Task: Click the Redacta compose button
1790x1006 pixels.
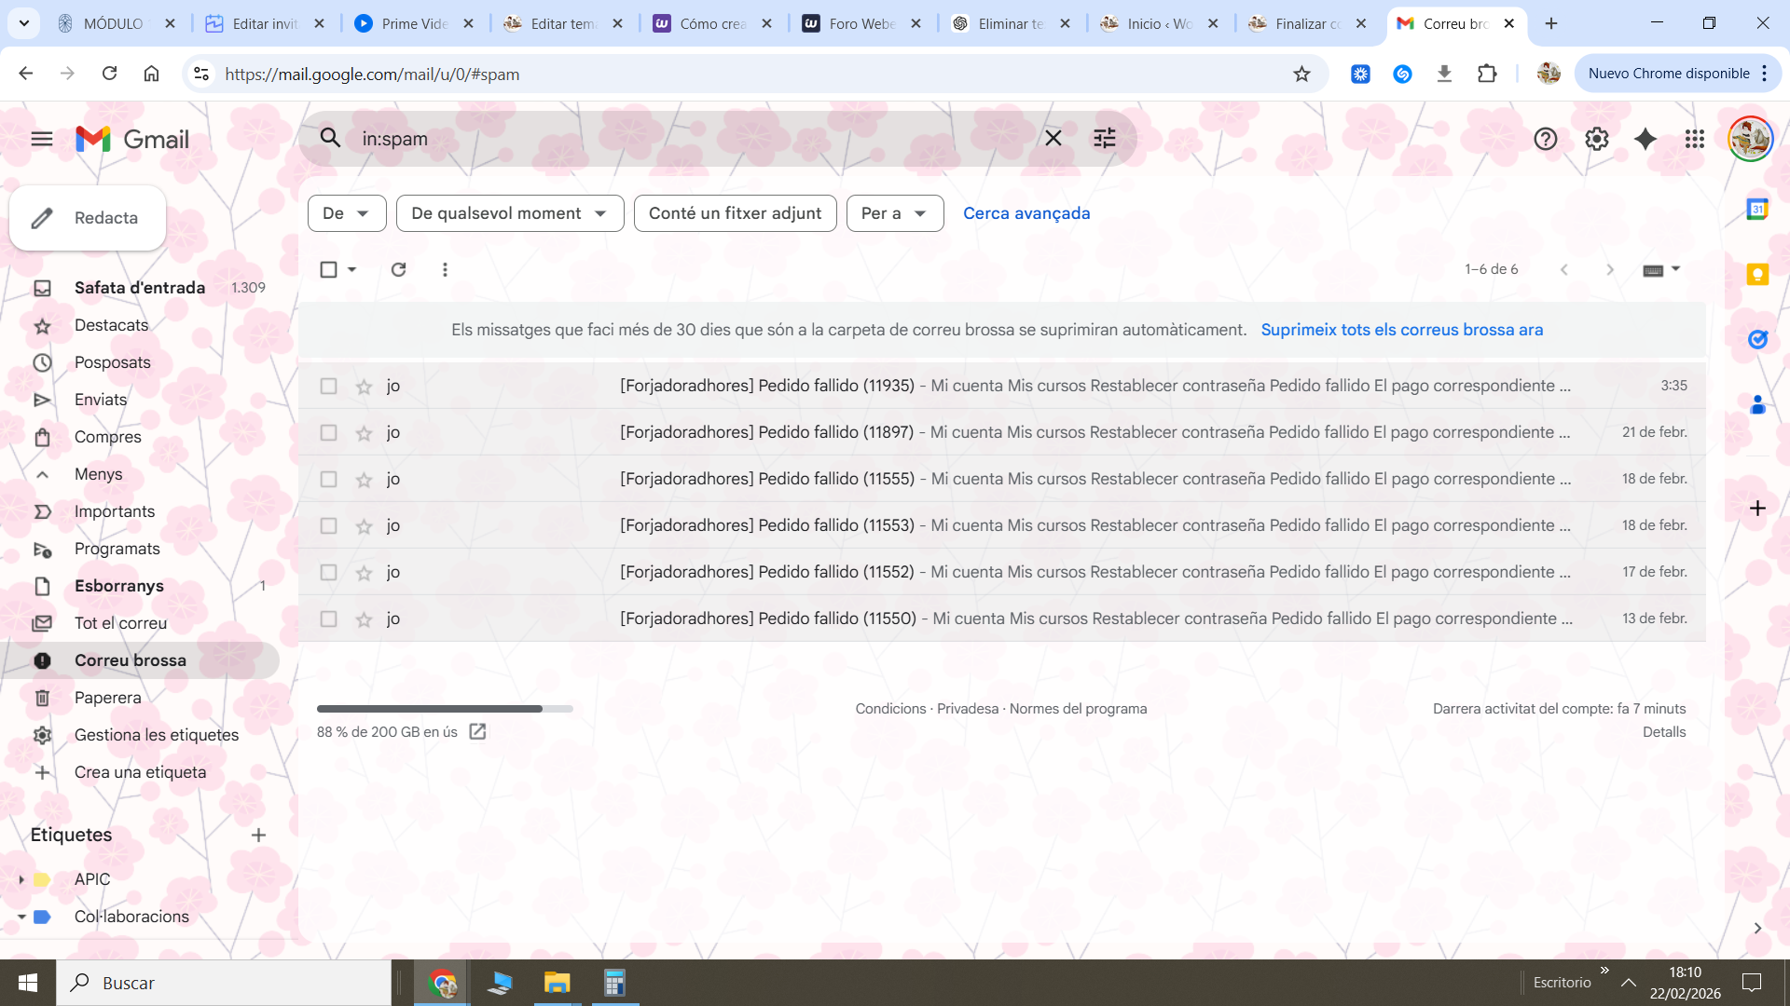Action: coord(88,218)
